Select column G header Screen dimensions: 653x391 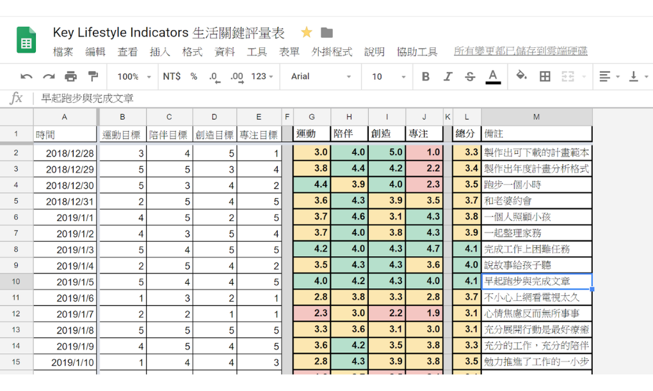coord(312,117)
